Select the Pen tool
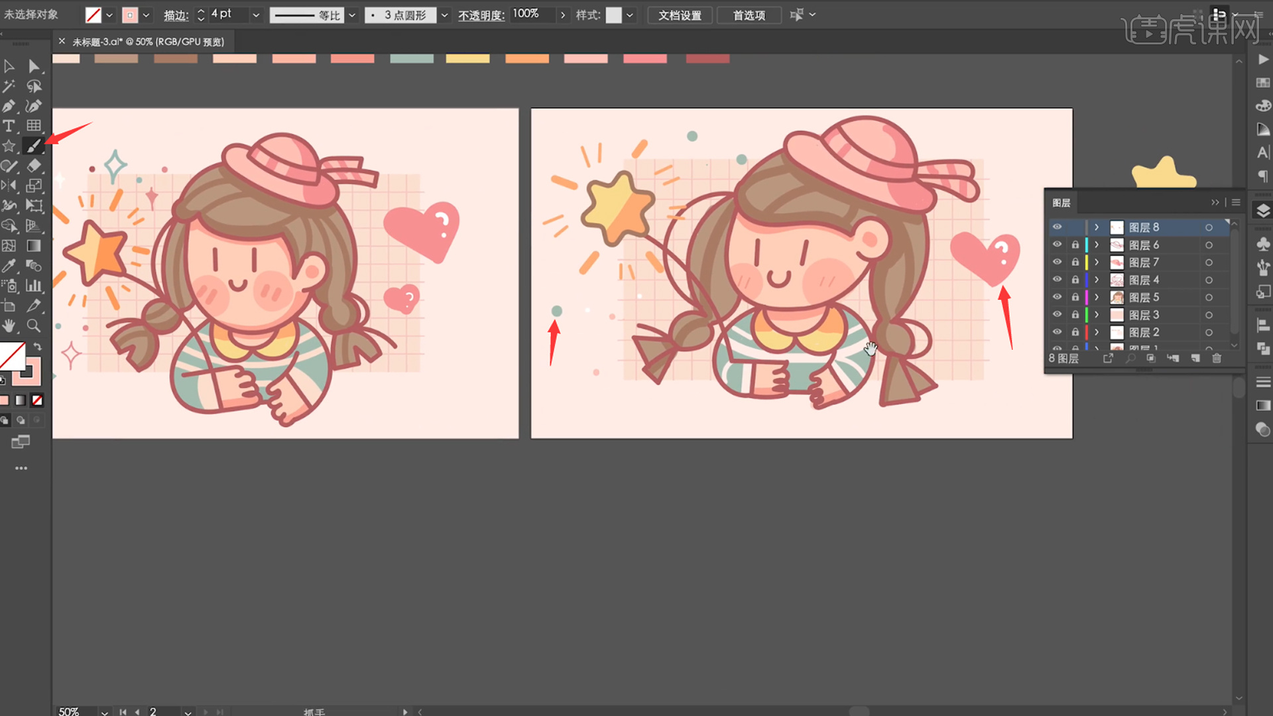Viewport: 1273px width, 716px height. [9, 106]
